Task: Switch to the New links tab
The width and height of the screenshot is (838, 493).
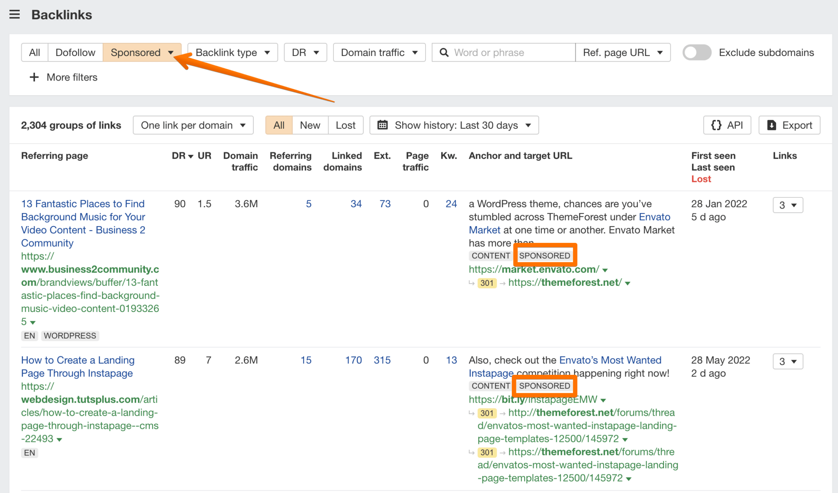Action: [x=310, y=125]
